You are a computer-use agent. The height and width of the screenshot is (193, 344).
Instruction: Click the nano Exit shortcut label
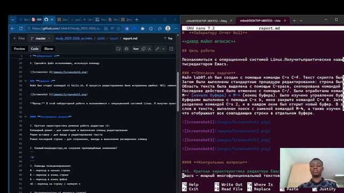pyautogui.click(x=193, y=189)
